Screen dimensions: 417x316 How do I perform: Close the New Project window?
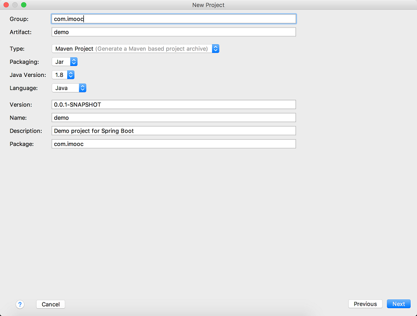pyautogui.click(x=6, y=5)
